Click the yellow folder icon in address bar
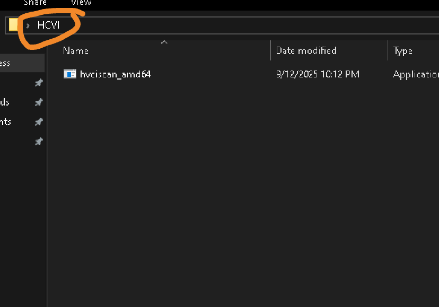Viewport: 439px width, 307px height. point(13,25)
